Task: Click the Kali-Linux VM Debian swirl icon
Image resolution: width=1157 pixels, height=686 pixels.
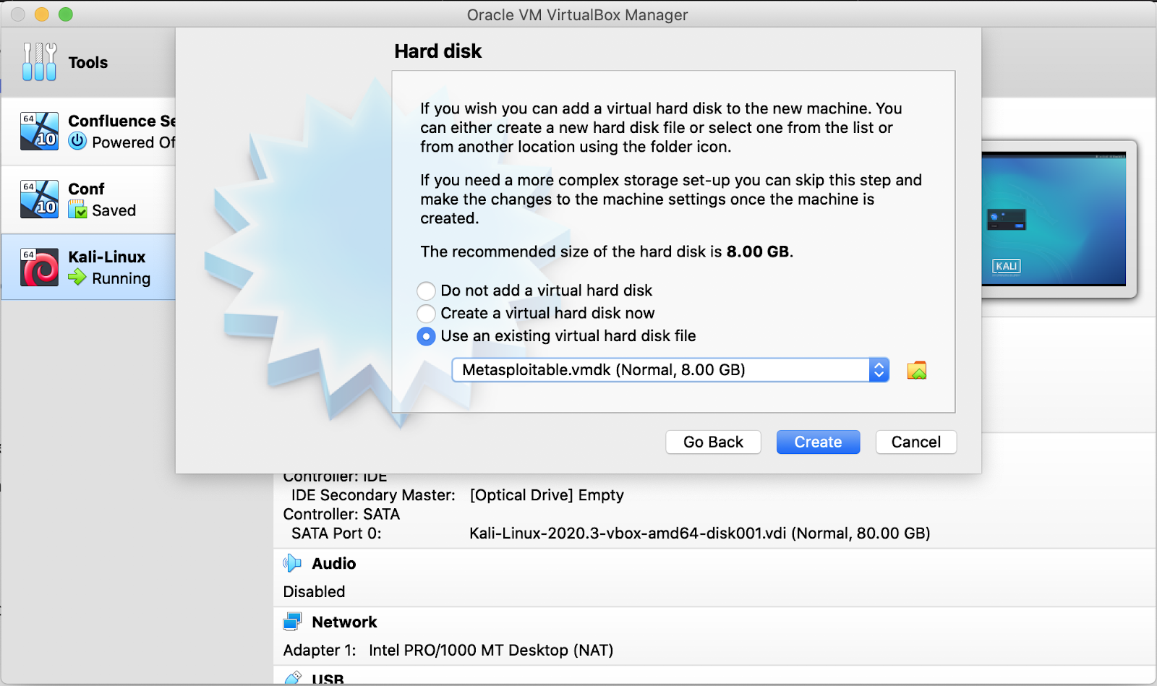Action: (x=39, y=267)
